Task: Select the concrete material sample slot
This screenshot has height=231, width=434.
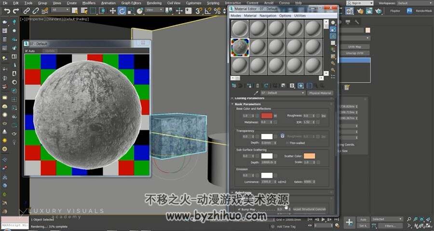Action: [240, 47]
